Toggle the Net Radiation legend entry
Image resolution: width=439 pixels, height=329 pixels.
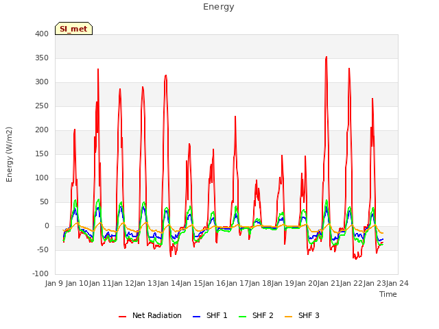150,315
